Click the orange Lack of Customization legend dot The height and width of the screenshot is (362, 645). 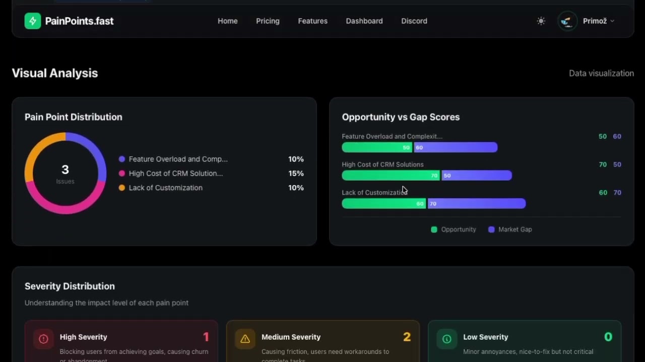coord(122,188)
